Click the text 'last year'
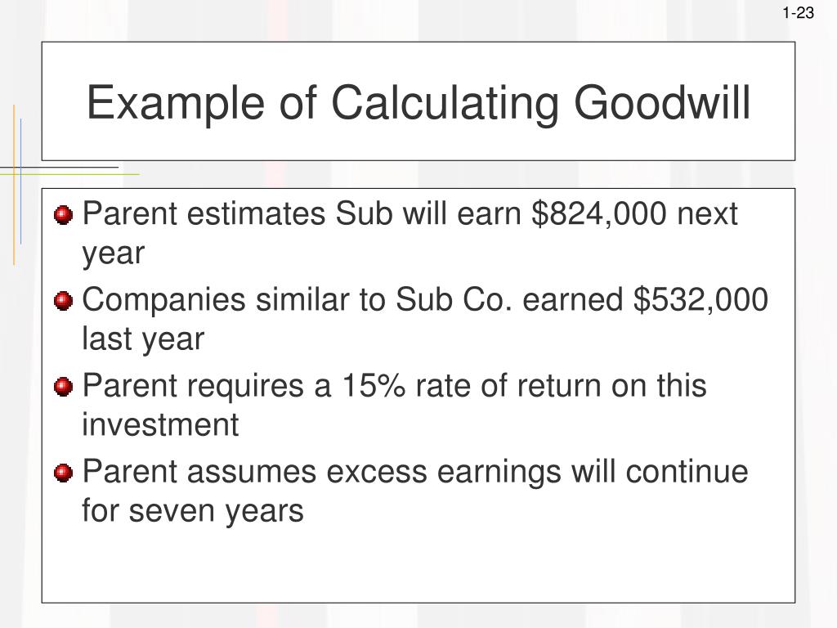This screenshot has width=837, height=628. coord(143,339)
